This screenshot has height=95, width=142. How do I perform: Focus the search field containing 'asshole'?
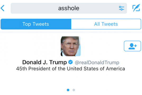tap(69, 8)
